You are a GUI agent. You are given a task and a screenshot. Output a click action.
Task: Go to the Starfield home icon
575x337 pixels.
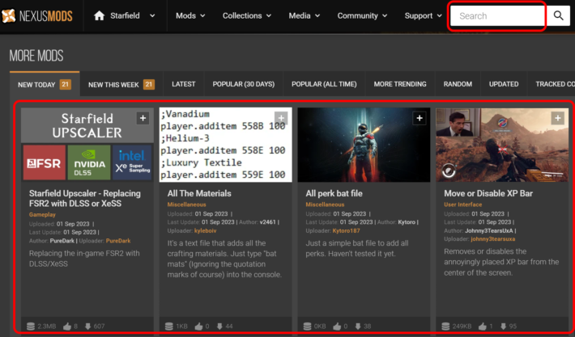pos(100,15)
